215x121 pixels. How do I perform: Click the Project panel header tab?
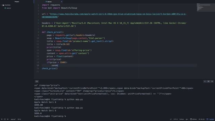coord(17,2)
